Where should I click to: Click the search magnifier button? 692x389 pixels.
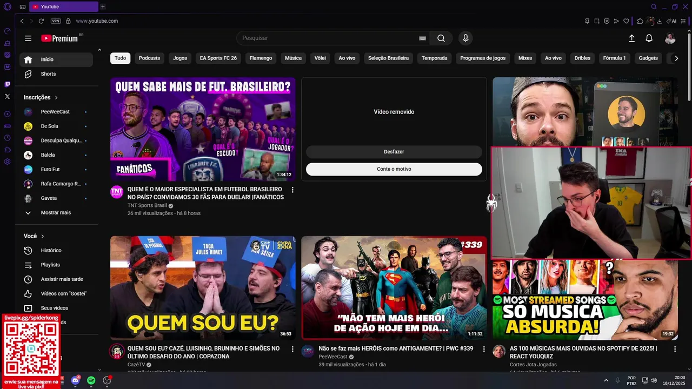point(441,38)
